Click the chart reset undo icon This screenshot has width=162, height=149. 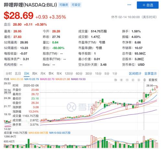(115, 80)
